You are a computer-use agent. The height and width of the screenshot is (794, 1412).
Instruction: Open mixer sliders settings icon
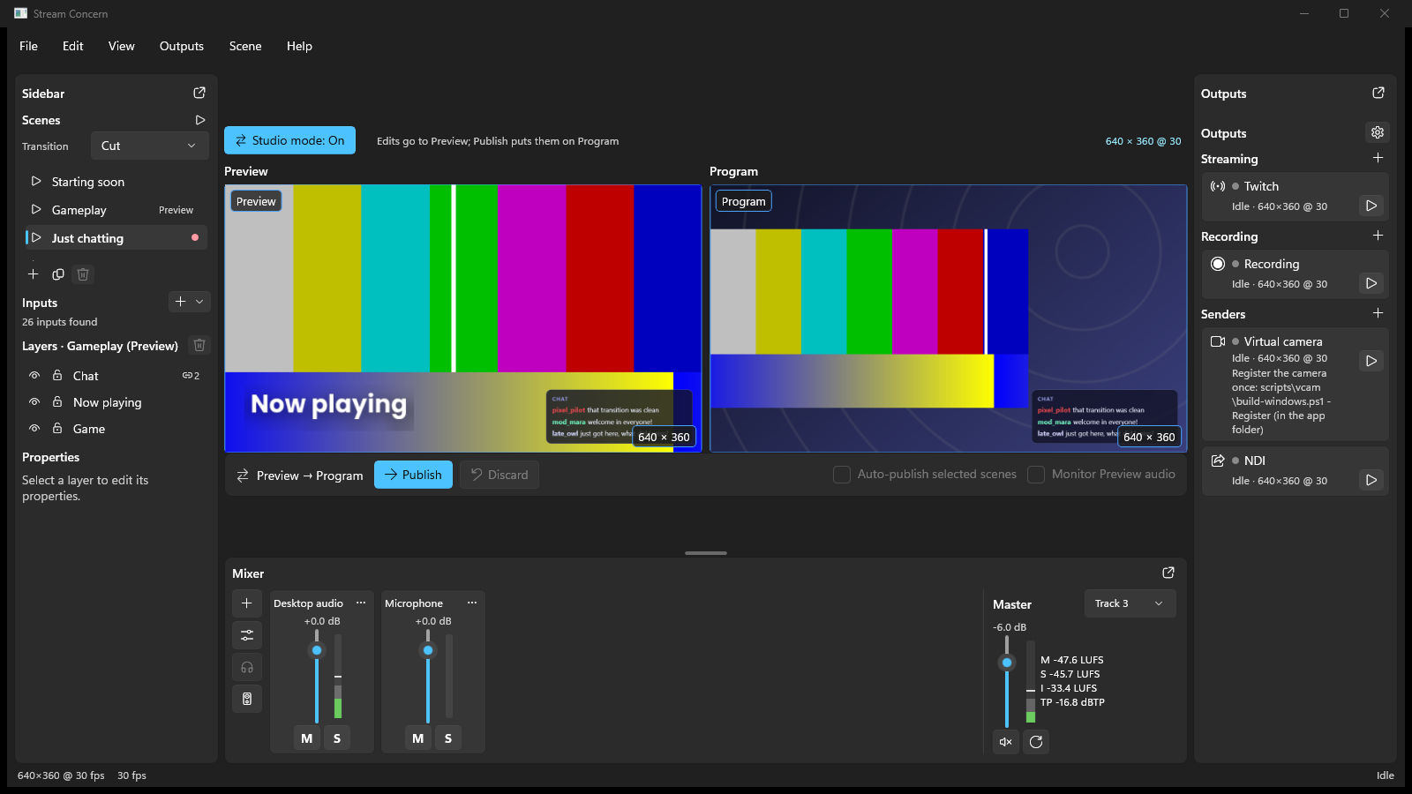pyautogui.click(x=247, y=635)
